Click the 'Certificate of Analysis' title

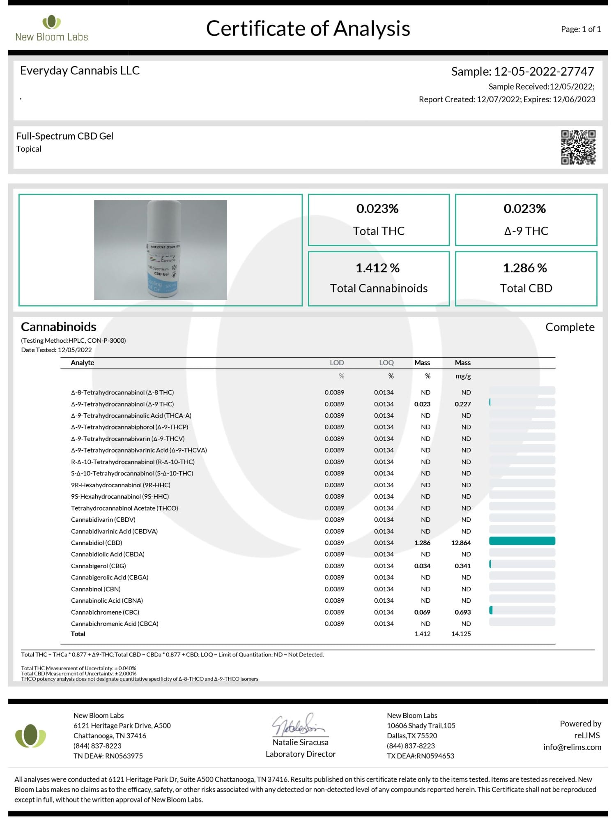(308, 29)
